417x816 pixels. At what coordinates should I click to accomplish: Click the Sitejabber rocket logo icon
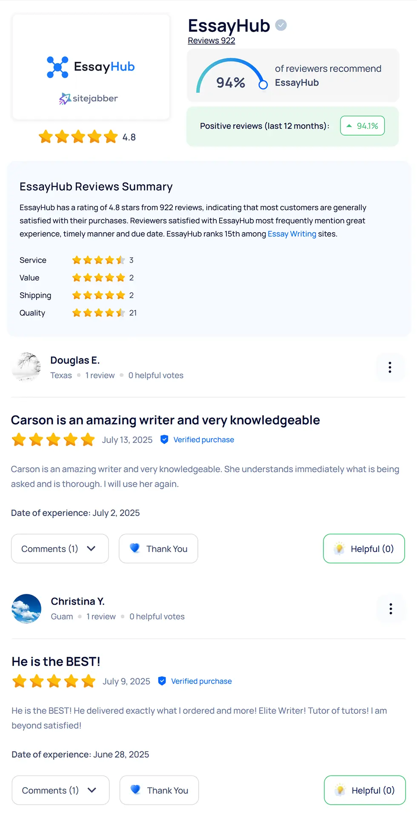(65, 99)
